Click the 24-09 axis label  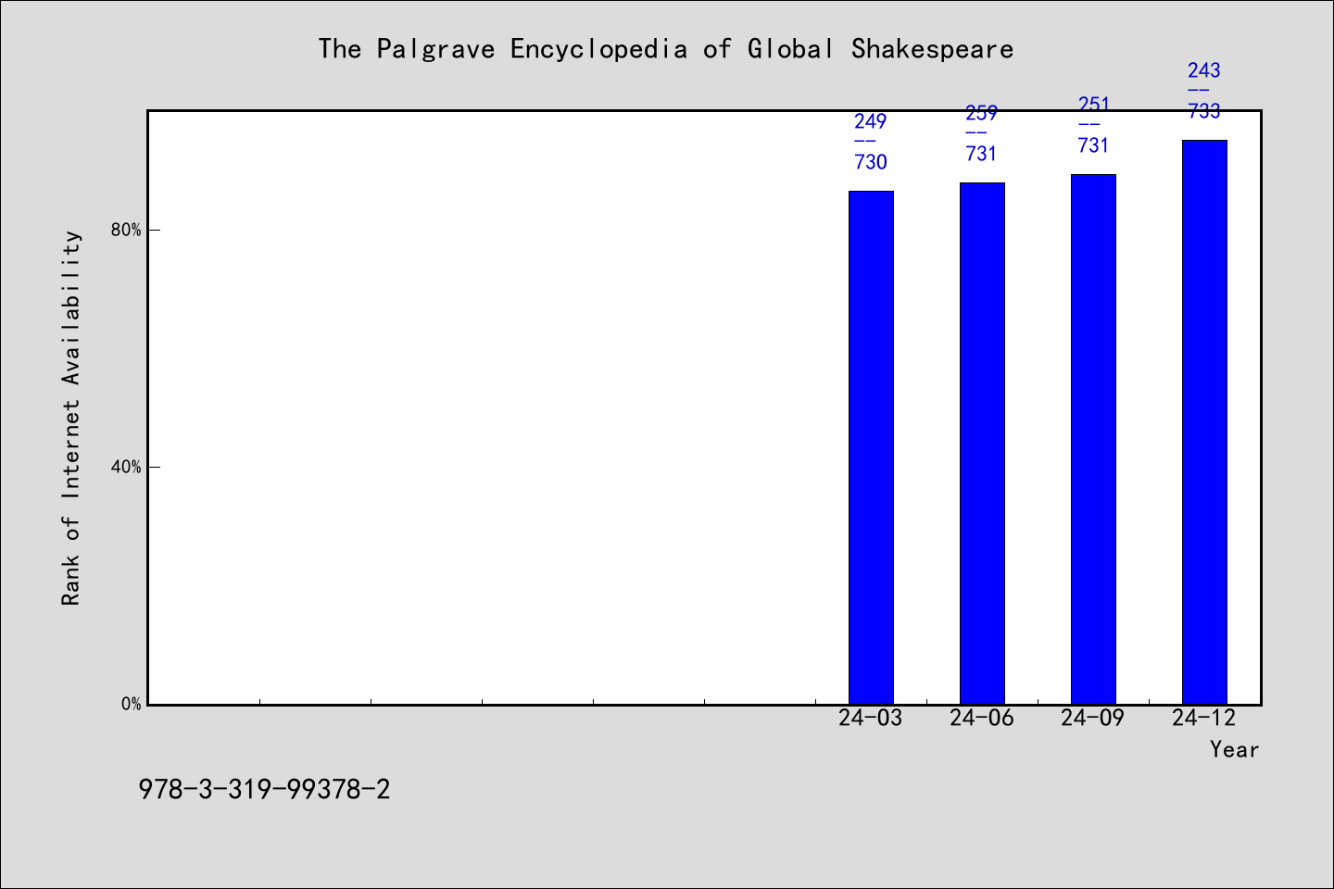click(1093, 718)
